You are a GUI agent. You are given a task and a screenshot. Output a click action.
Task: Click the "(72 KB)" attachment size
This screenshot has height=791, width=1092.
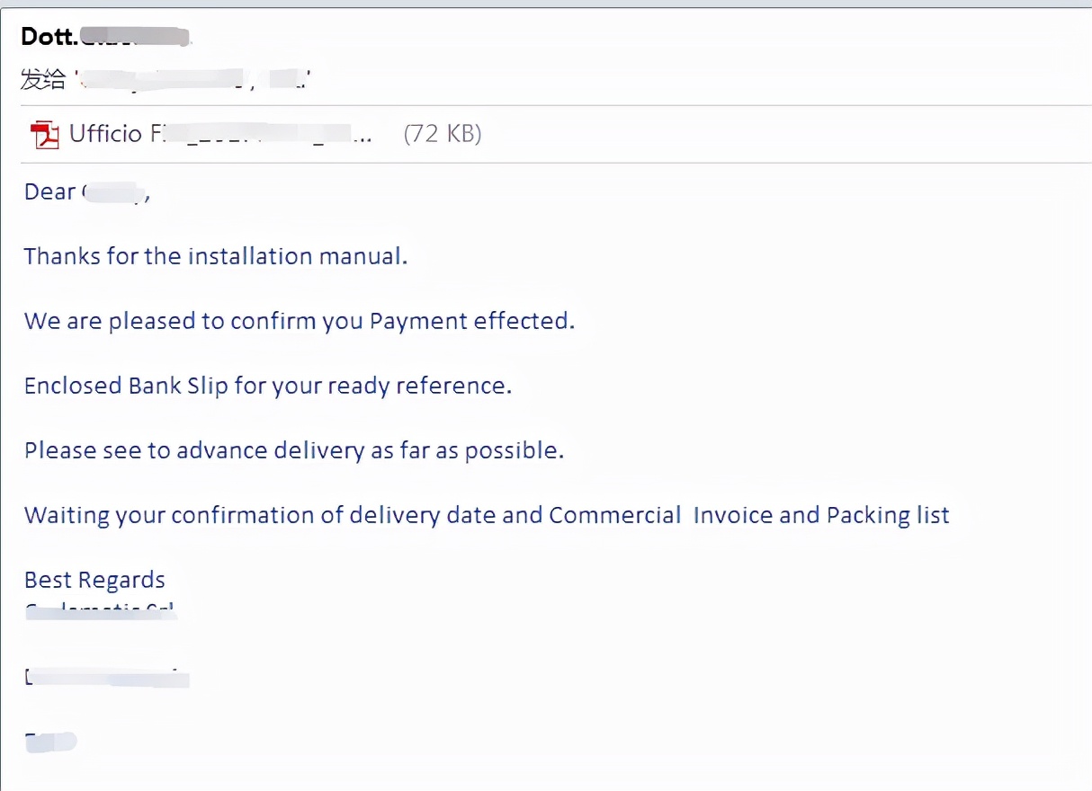(443, 134)
